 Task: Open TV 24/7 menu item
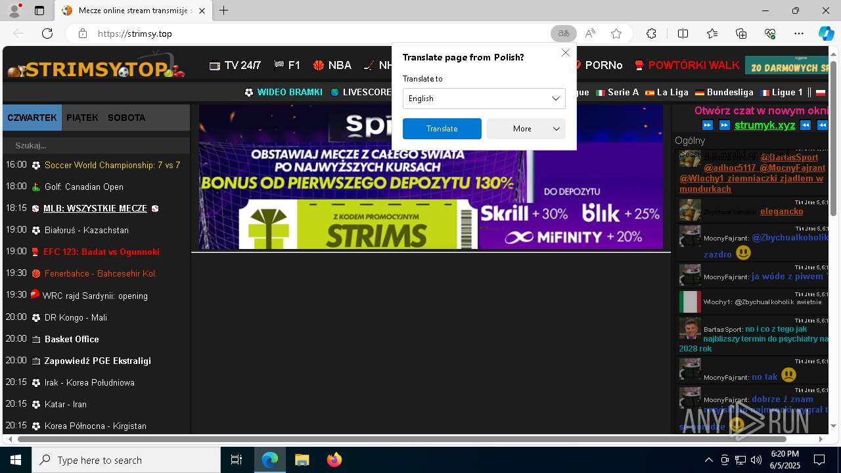(x=235, y=65)
